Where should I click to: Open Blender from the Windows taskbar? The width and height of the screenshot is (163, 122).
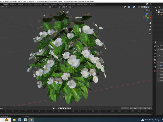[31, 120]
